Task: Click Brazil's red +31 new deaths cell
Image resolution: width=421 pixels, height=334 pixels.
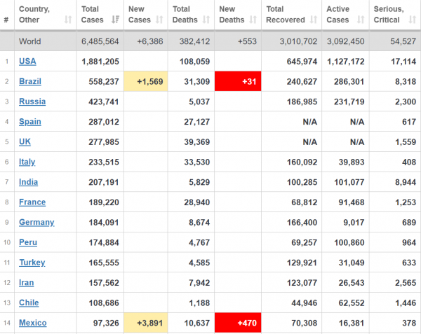Action: (238, 81)
